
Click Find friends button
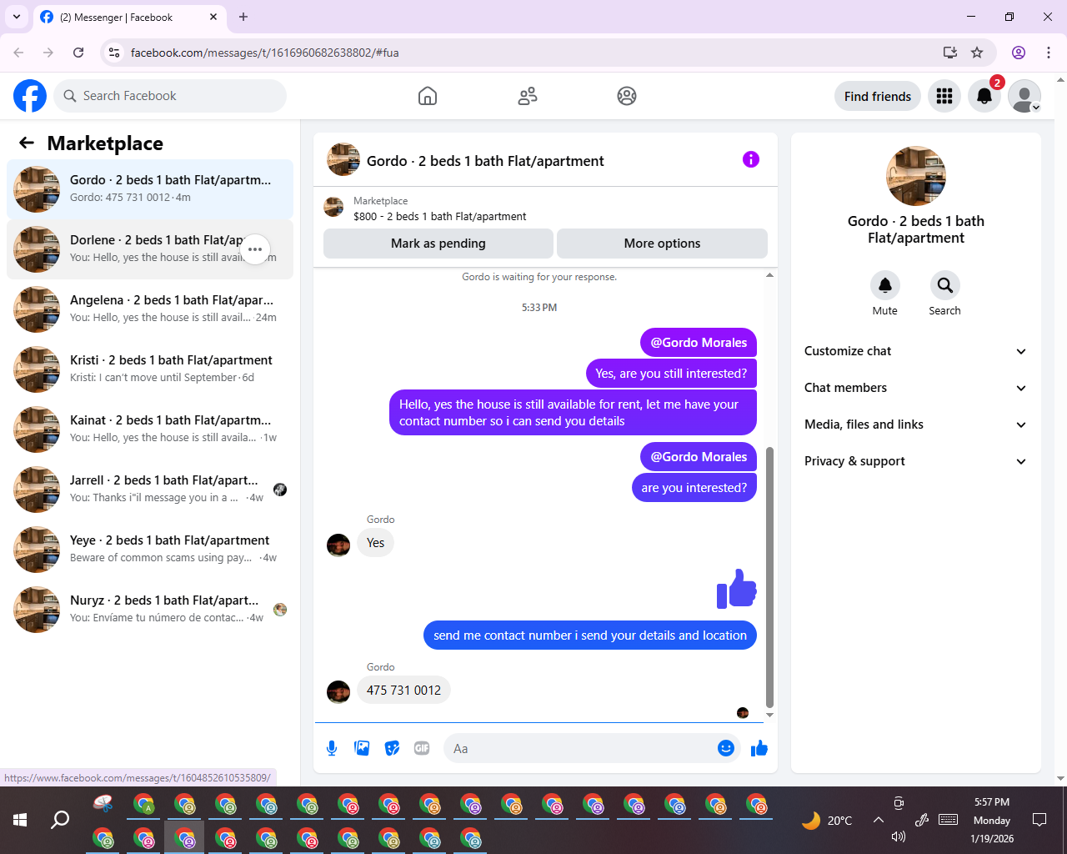point(878,96)
